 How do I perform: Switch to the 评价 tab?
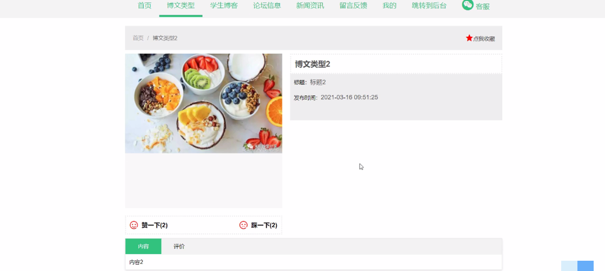179,247
